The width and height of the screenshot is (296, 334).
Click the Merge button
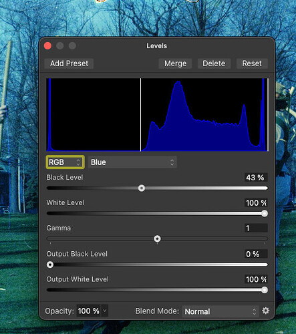(x=175, y=63)
